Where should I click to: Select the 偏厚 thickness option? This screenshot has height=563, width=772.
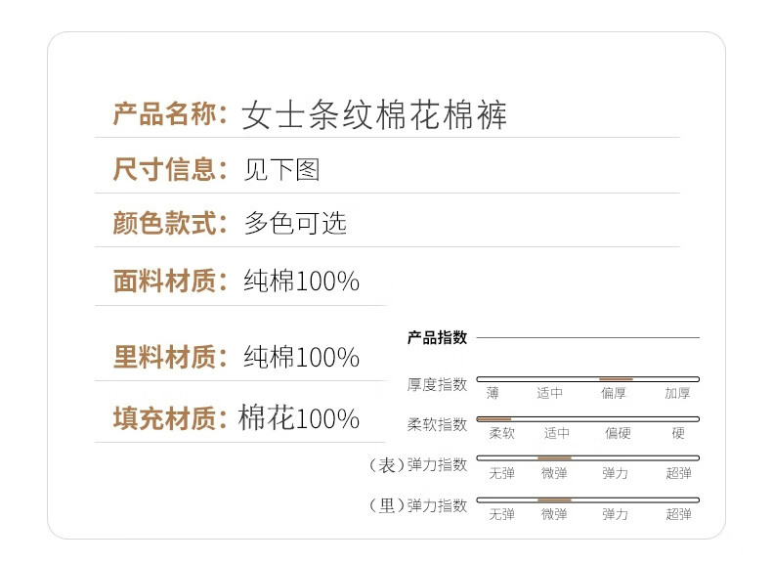[x=614, y=393]
